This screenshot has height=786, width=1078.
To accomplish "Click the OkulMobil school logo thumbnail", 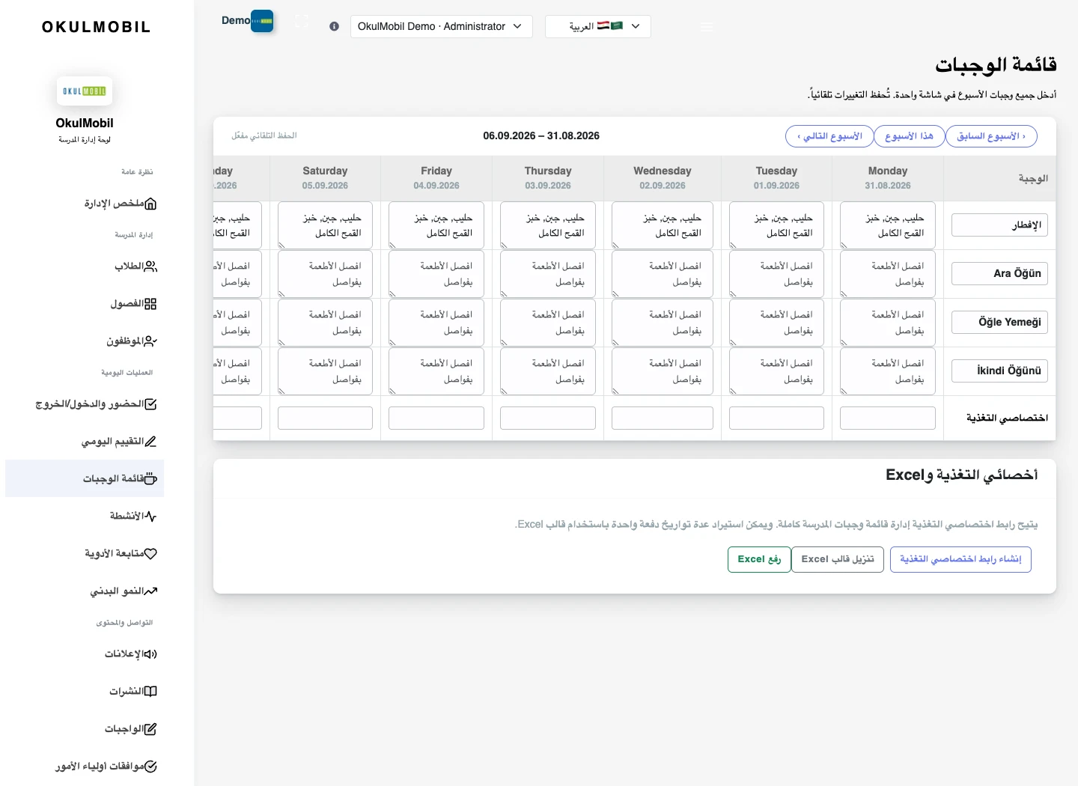I will (85, 91).
